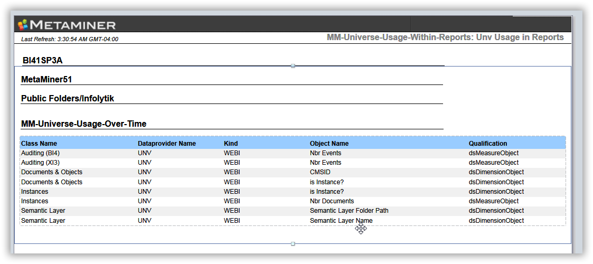The image size is (593, 264).
Task: Select Nbr Events in the Auditing (BI4) row
Action: point(325,153)
